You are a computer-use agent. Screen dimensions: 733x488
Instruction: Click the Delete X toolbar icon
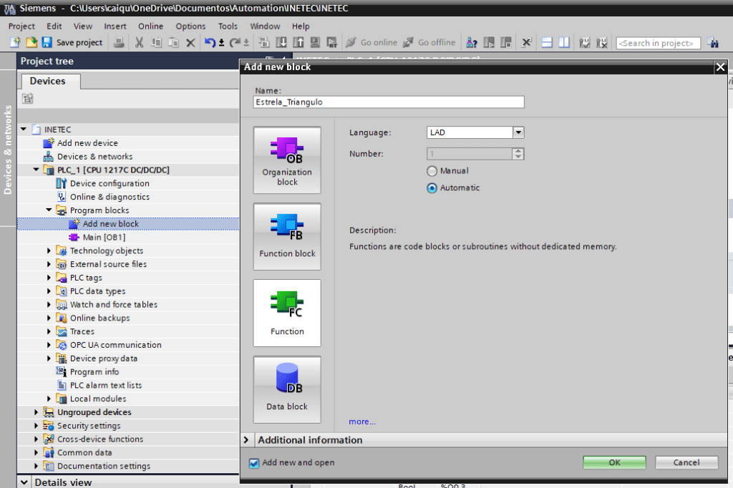[x=190, y=42]
